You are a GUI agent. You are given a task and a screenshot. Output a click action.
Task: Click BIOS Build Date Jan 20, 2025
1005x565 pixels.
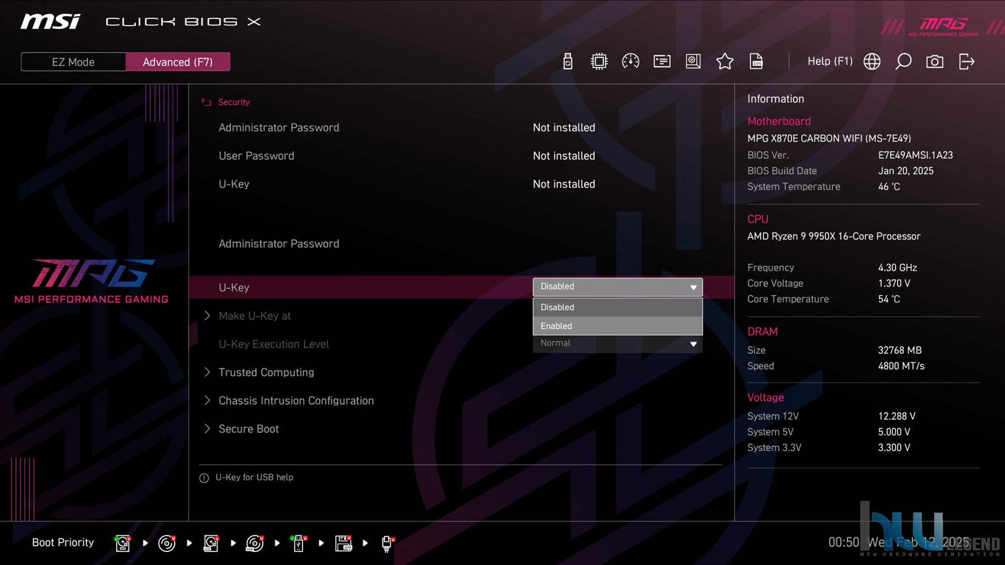point(906,171)
